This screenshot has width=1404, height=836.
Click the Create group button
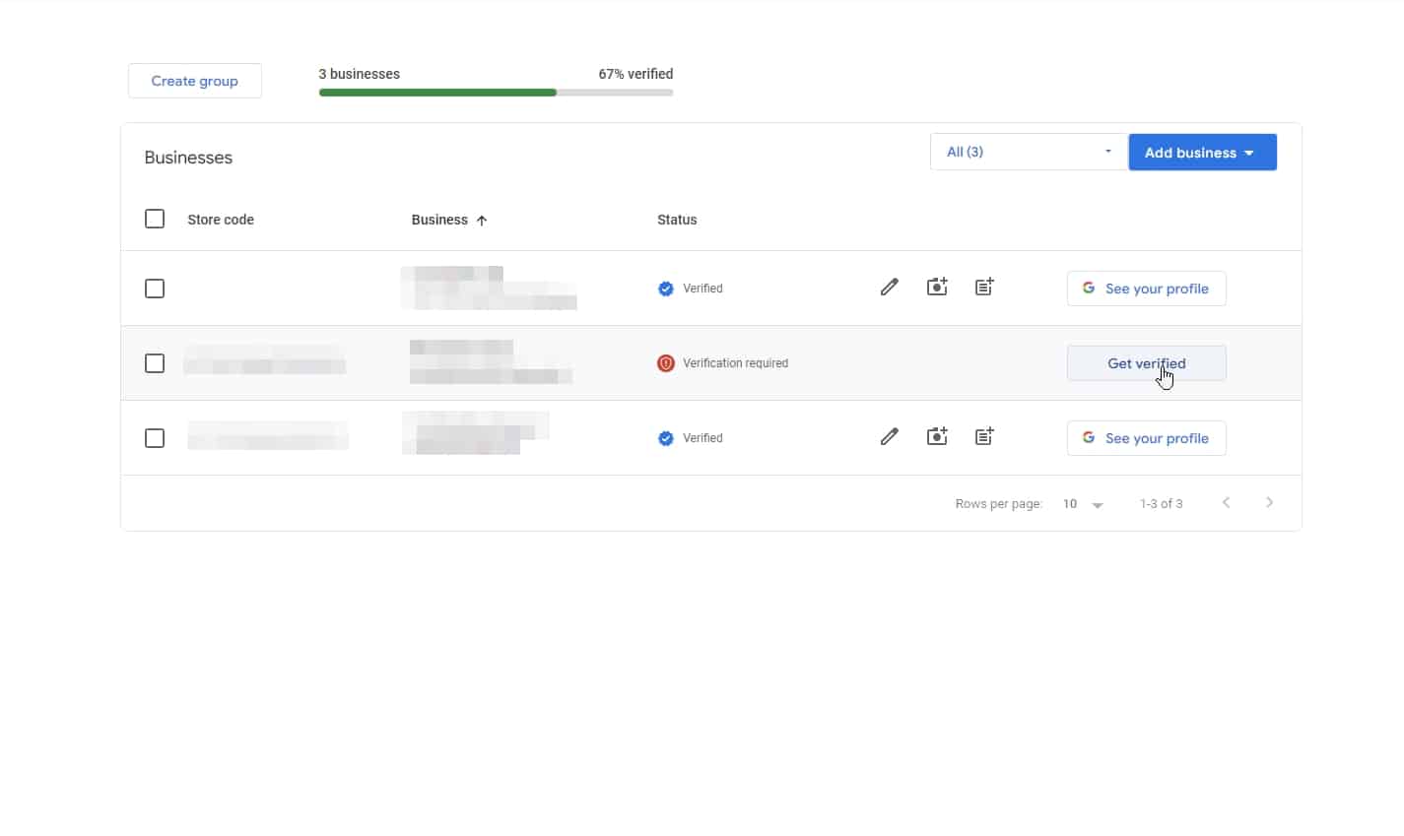[x=194, y=80]
